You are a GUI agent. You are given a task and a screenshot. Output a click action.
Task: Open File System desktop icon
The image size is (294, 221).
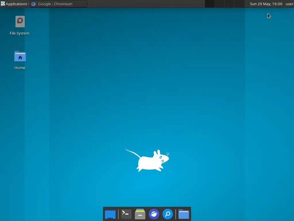[x=20, y=26]
